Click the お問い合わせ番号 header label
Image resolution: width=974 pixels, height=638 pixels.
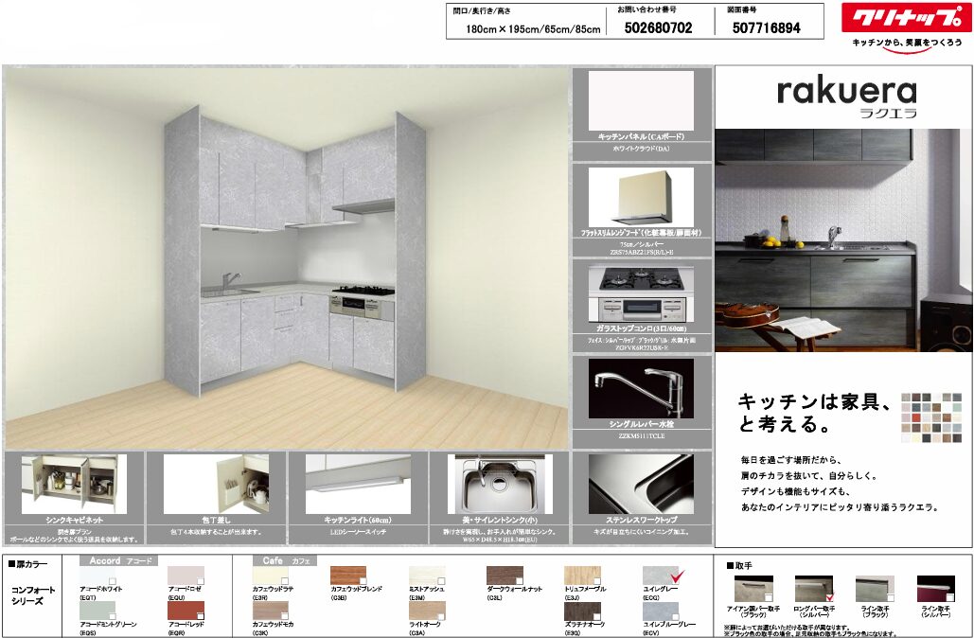coord(646,10)
